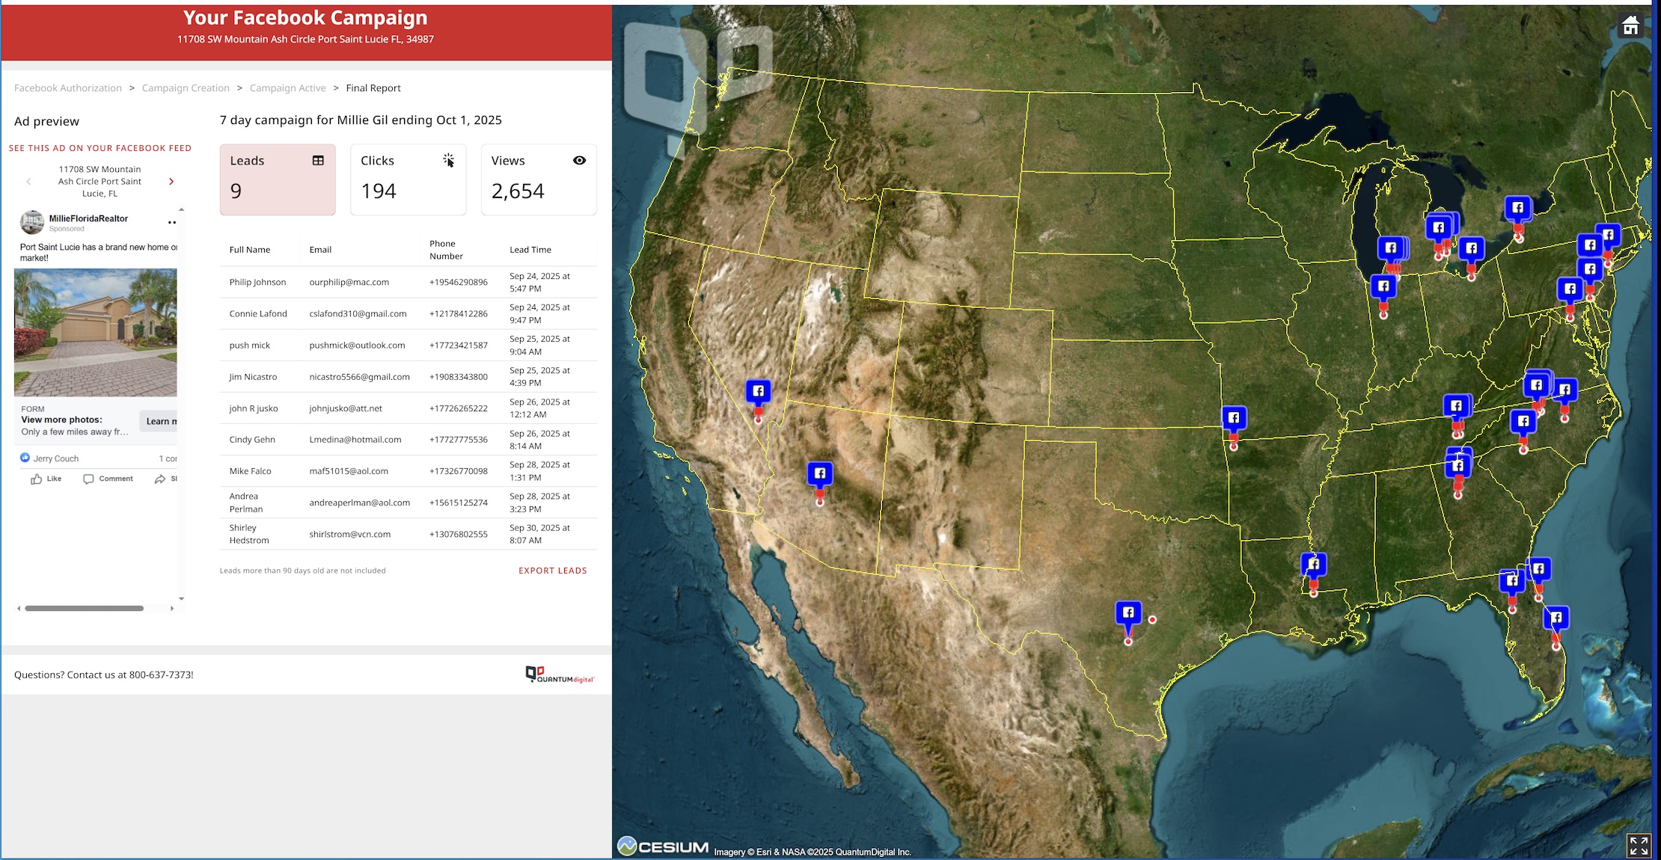Click the Like button on ad
The image size is (1661, 860).
point(46,479)
